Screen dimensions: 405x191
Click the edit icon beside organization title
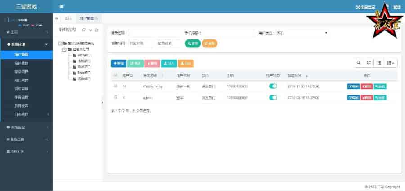pos(84,30)
